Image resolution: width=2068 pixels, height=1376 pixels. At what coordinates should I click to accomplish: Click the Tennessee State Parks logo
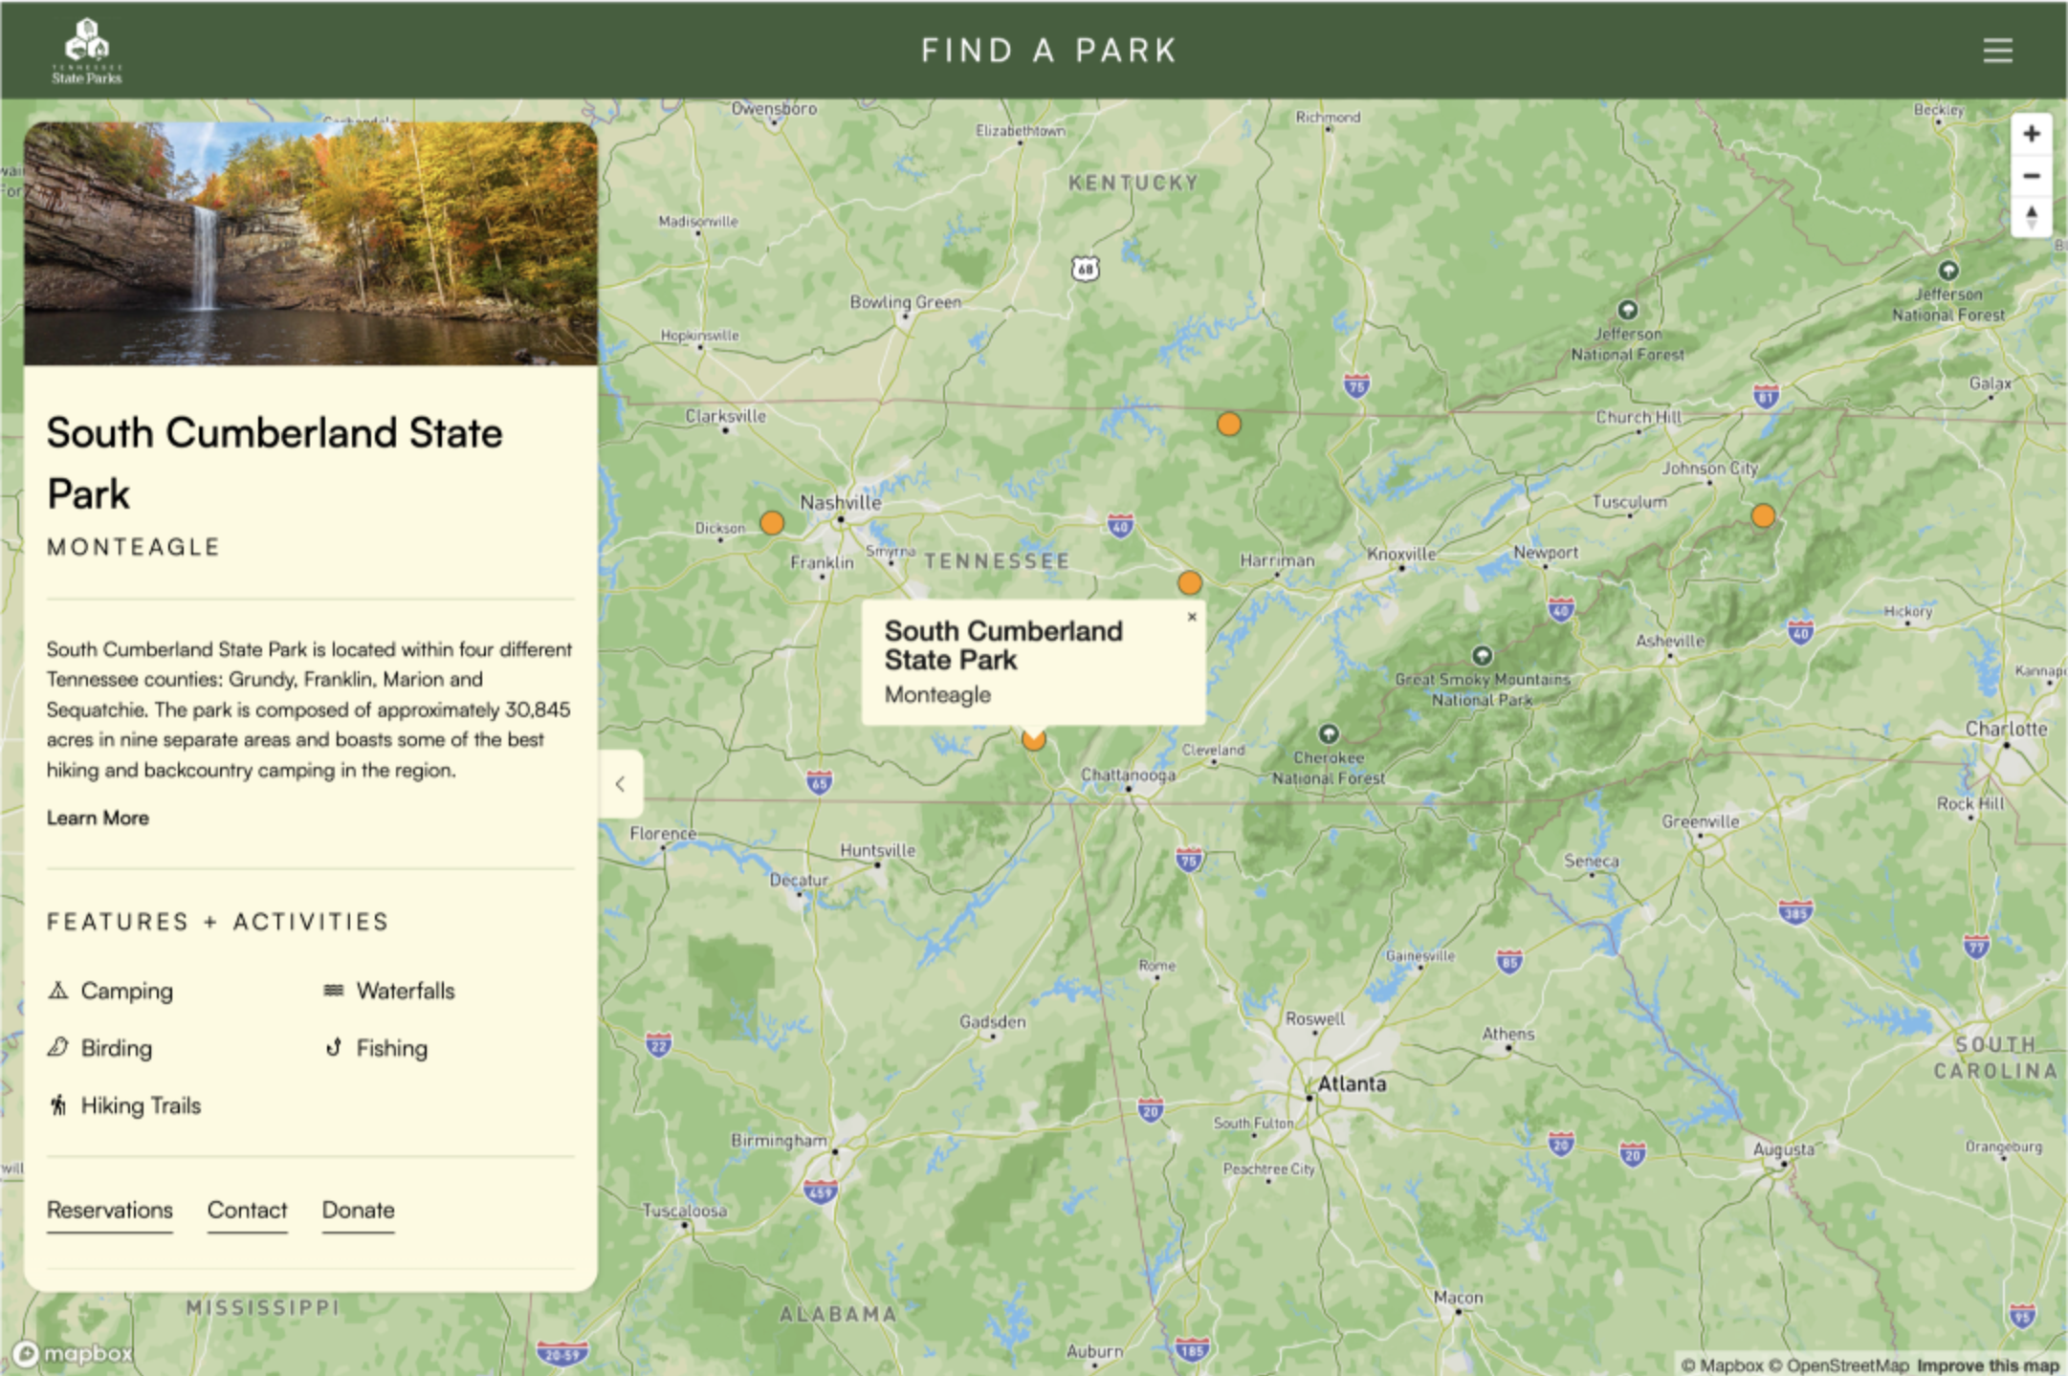pos(86,52)
